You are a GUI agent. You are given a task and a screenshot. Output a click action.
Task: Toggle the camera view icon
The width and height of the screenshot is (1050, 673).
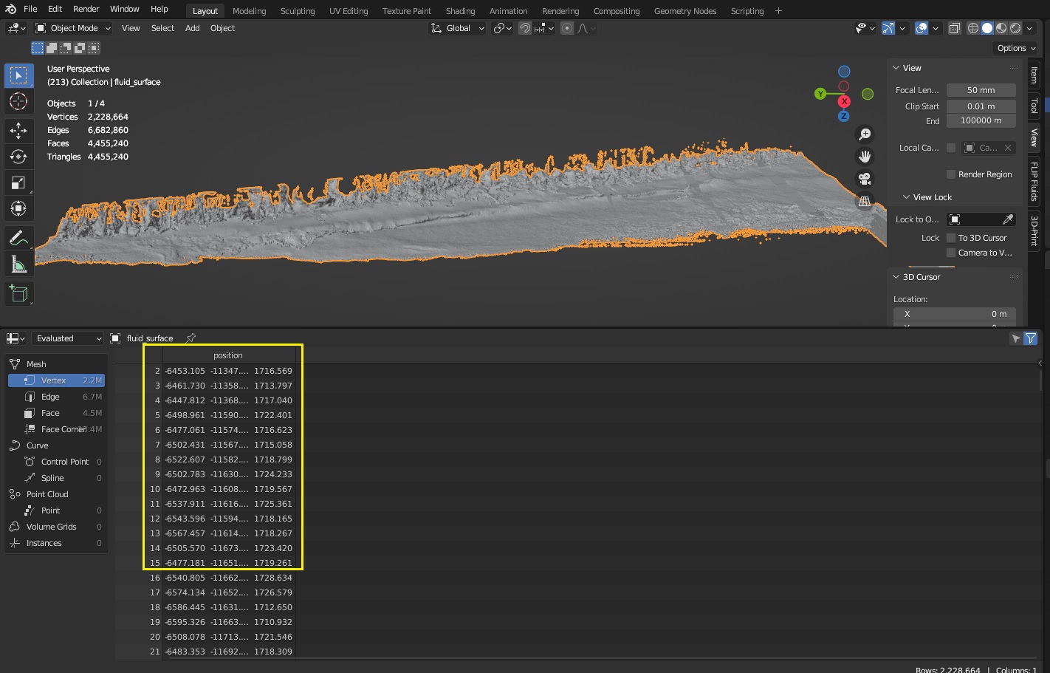click(865, 179)
